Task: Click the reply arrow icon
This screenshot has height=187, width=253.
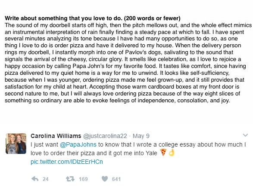Action: [34, 179]
